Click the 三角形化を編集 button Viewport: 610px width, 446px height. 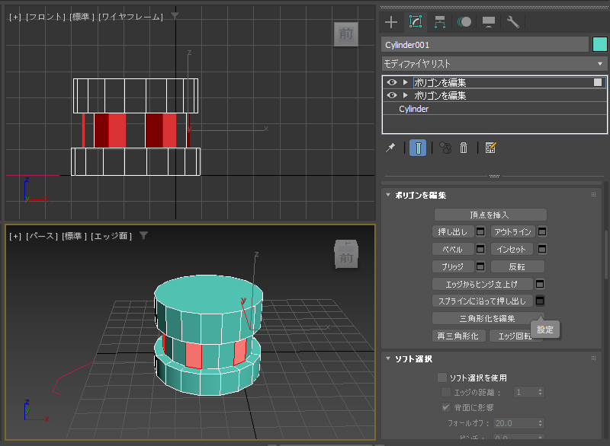(x=488, y=318)
